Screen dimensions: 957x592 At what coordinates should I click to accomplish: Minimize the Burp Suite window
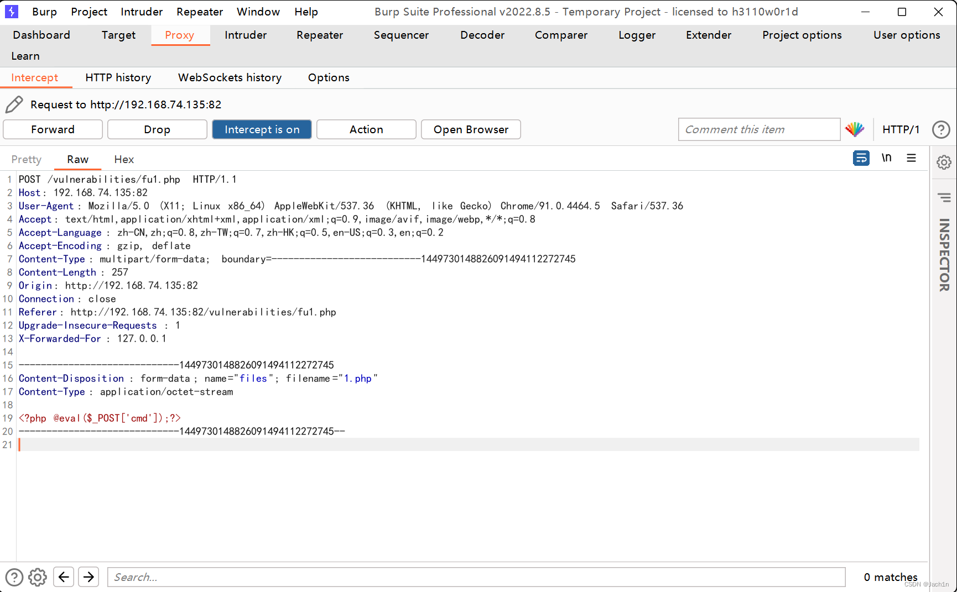click(x=866, y=12)
